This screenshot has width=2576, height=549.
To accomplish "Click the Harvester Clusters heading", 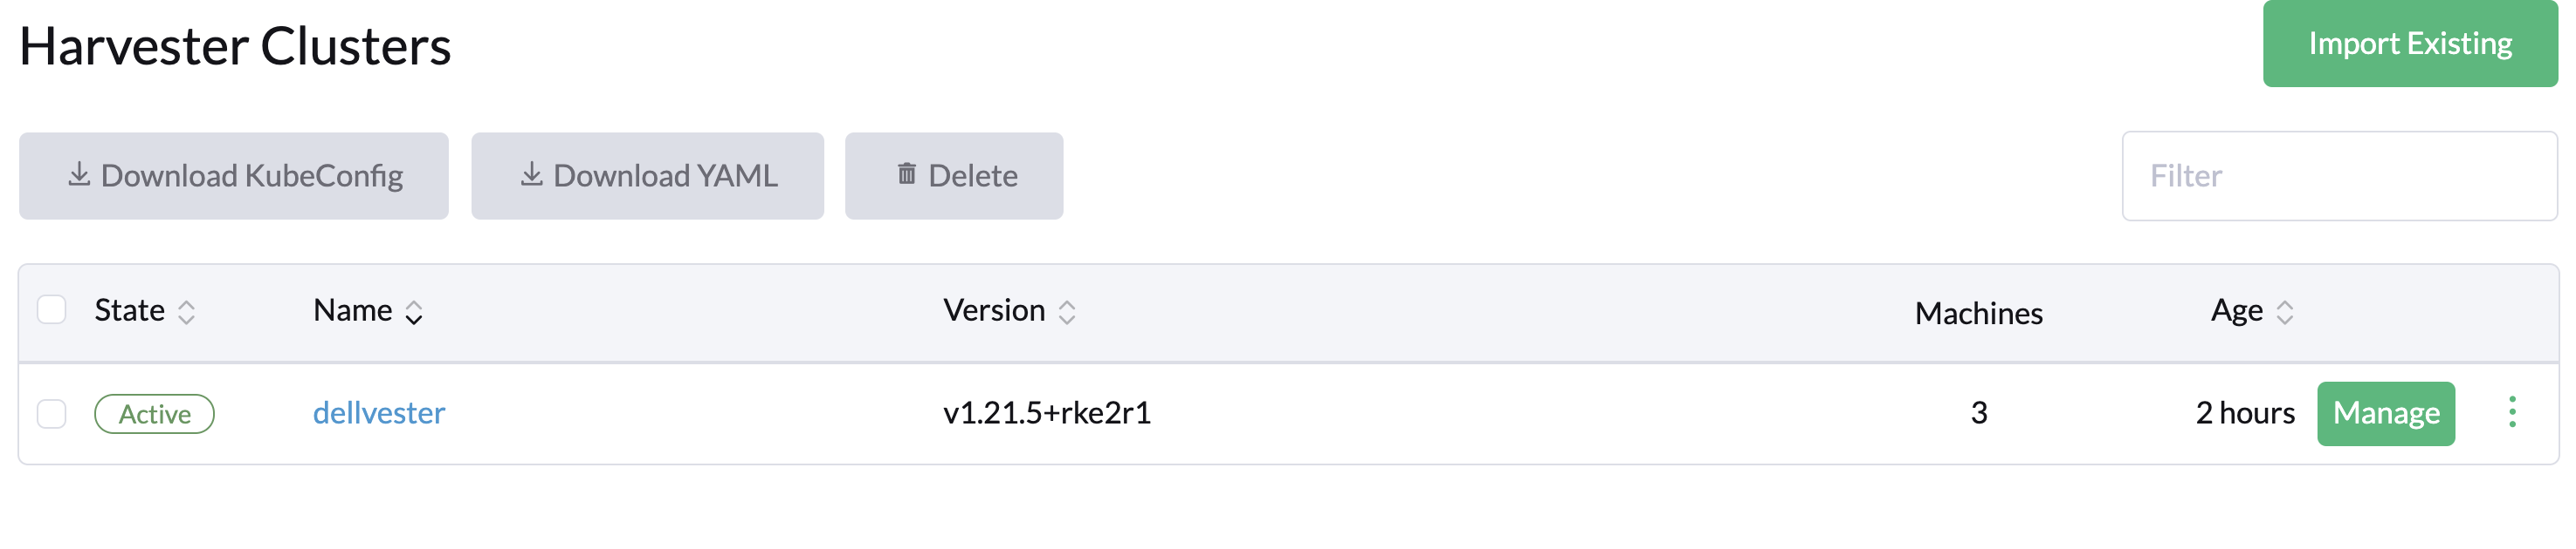I will pyautogui.click(x=237, y=45).
